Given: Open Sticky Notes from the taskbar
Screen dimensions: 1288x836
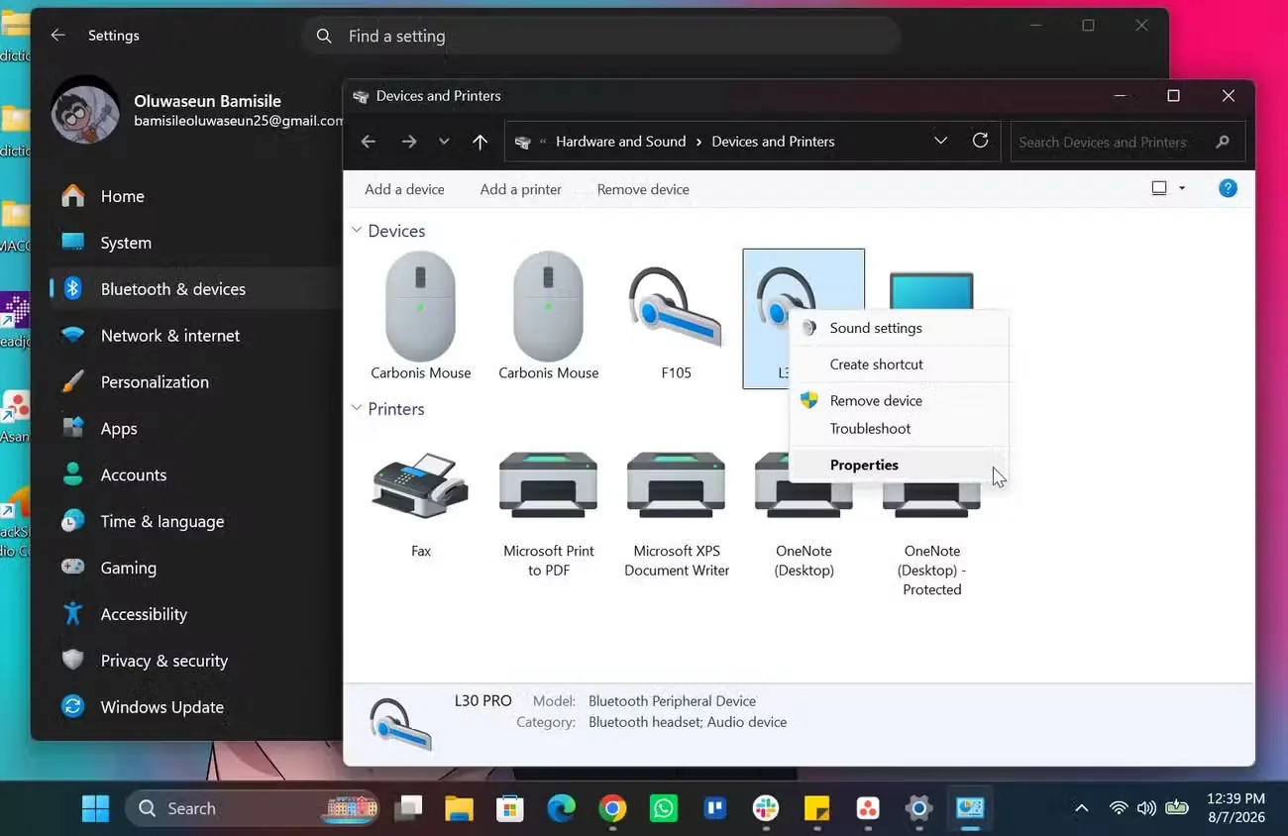Looking at the screenshot, I should [816, 808].
